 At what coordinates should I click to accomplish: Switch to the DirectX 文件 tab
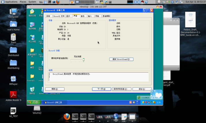59,16
